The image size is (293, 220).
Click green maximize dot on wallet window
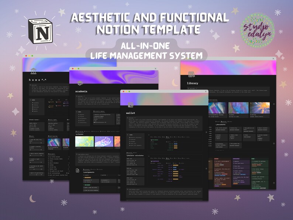coord(129,92)
